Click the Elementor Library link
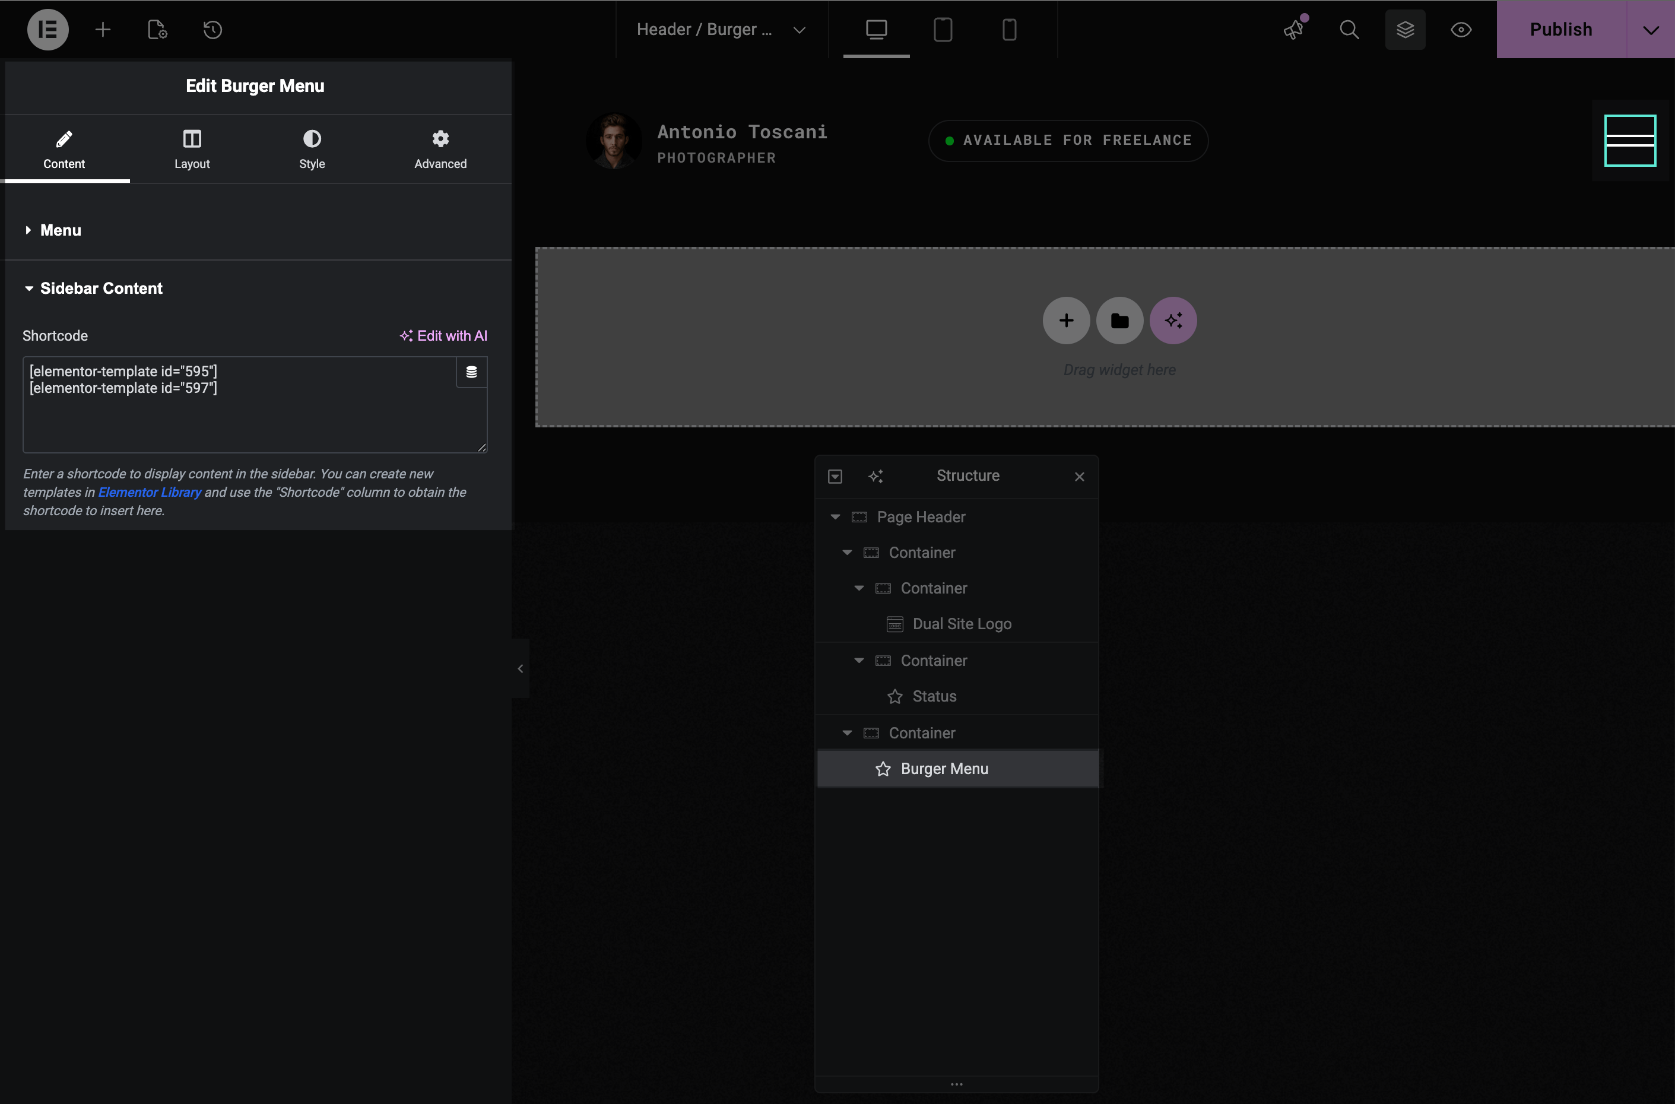 [149, 492]
